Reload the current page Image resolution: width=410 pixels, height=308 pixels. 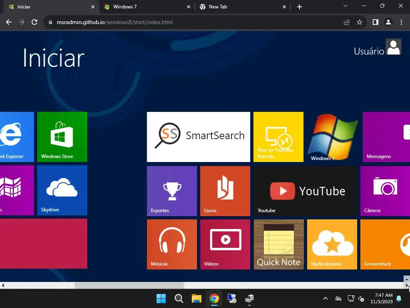pyautogui.click(x=34, y=22)
